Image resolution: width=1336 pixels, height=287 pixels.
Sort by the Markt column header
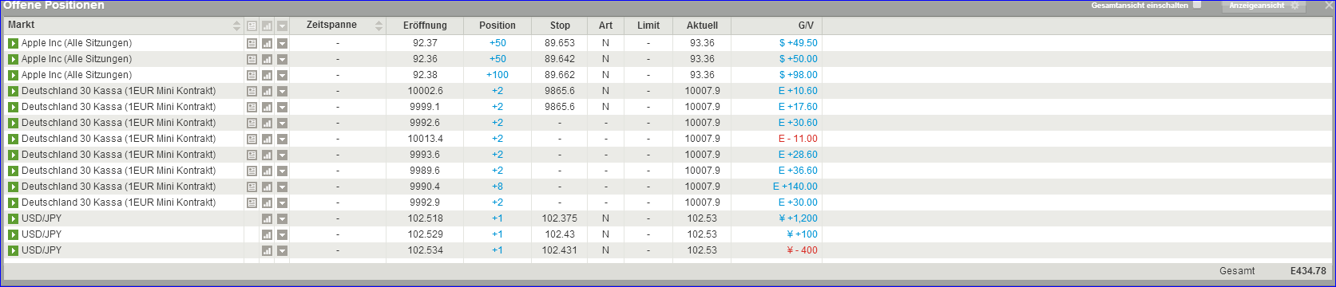(22, 26)
